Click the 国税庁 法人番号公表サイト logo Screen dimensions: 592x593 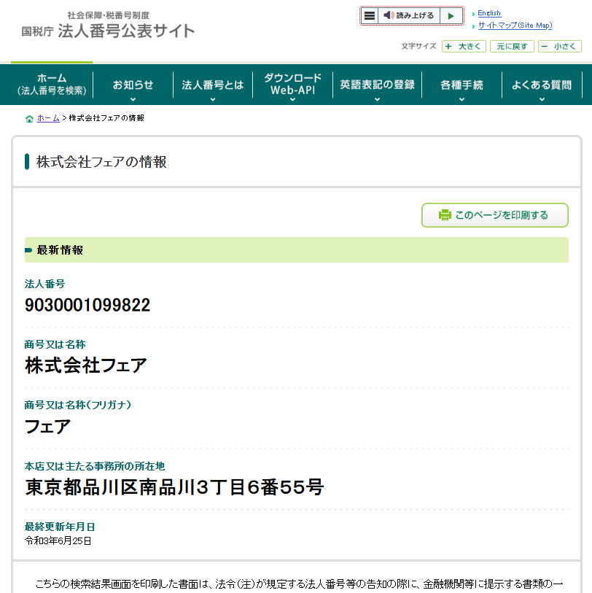(108, 26)
